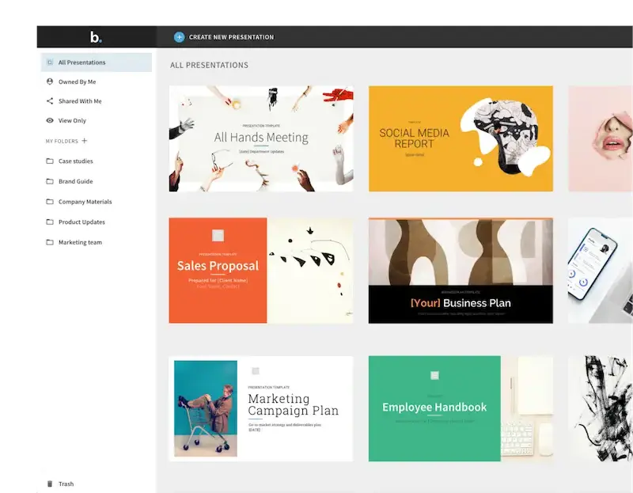Open the Social Media Report template
The image size is (633, 493).
click(461, 138)
